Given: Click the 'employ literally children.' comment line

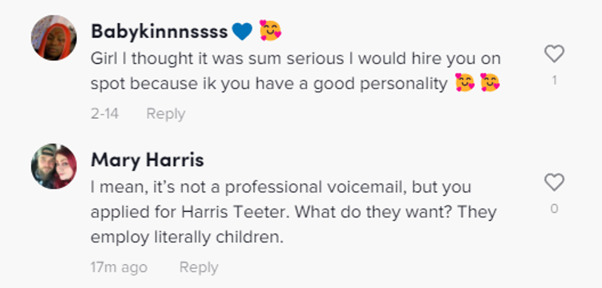Looking at the screenshot, I should [187, 238].
